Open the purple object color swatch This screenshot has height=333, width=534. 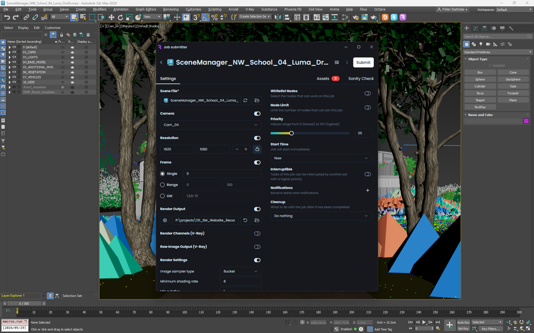click(526, 121)
